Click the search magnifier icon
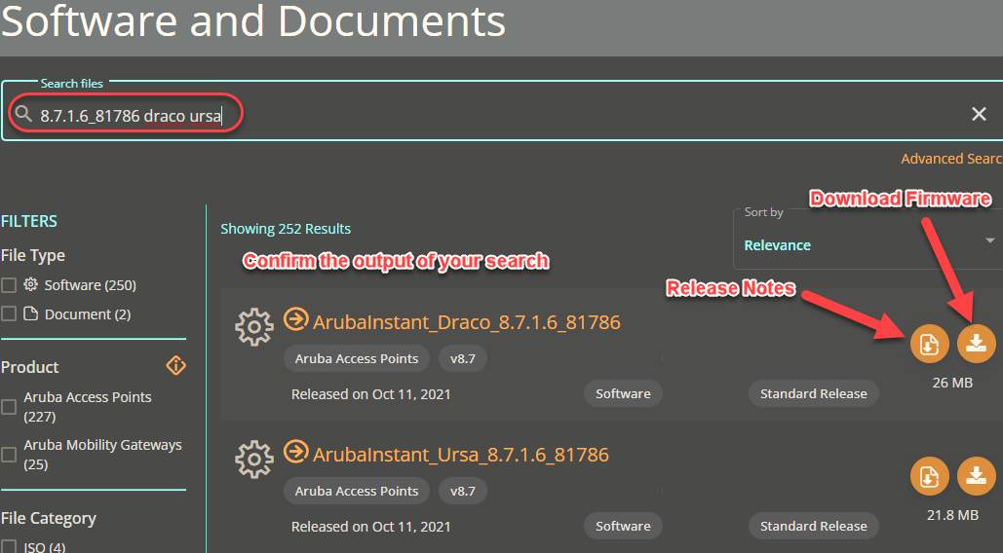Screen dimensions: 1003x553 [x=23, y=114]
